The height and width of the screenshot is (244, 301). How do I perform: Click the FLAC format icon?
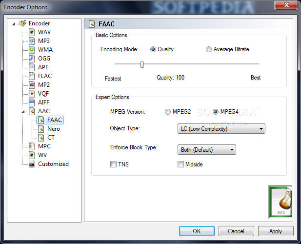tap(32, 76)
